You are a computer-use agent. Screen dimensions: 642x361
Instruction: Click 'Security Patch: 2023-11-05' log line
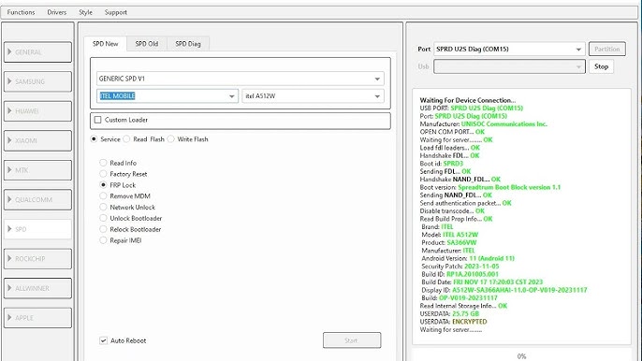point(460,266)
